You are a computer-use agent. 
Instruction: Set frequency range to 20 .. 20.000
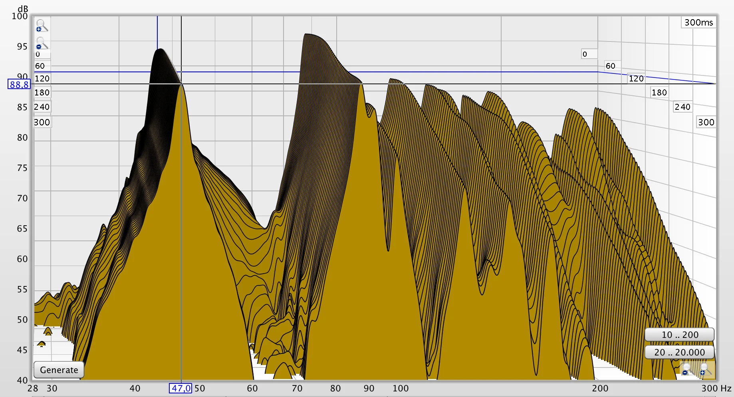pyautogui.click(x=680, y=352)
